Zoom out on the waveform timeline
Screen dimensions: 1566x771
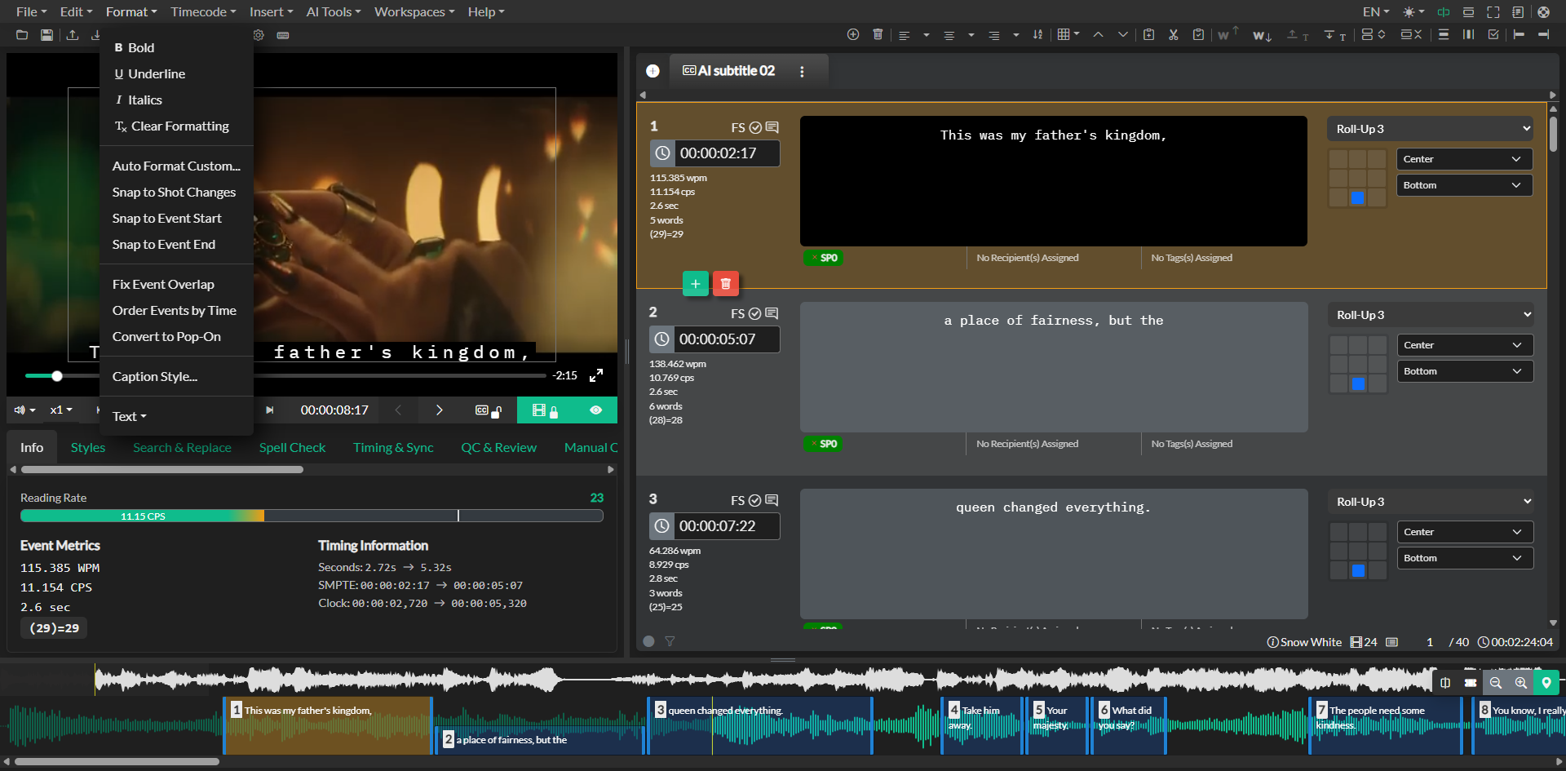[1495, 683]
